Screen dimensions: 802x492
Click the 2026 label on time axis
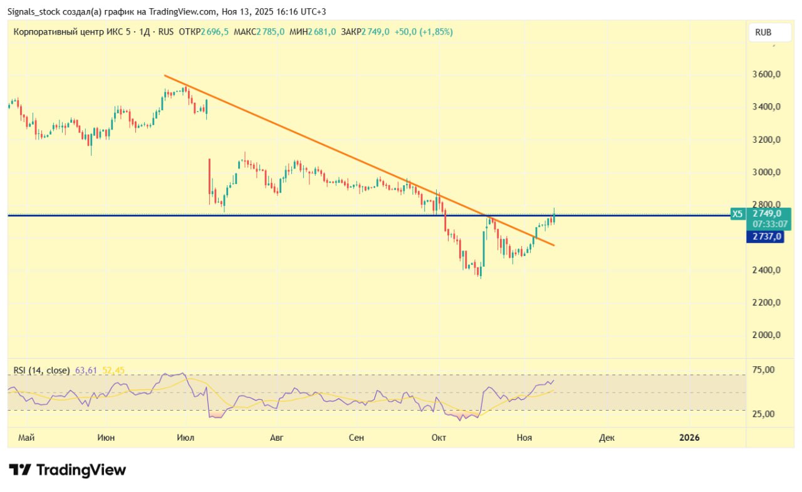[x=689, y=438]
